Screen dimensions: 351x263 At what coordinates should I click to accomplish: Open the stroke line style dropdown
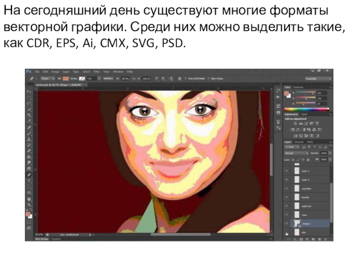tap(108, 78)
